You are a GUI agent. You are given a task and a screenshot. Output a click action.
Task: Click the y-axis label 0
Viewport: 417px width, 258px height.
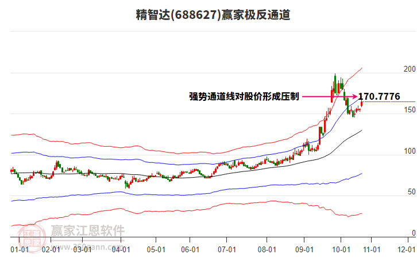414,233
